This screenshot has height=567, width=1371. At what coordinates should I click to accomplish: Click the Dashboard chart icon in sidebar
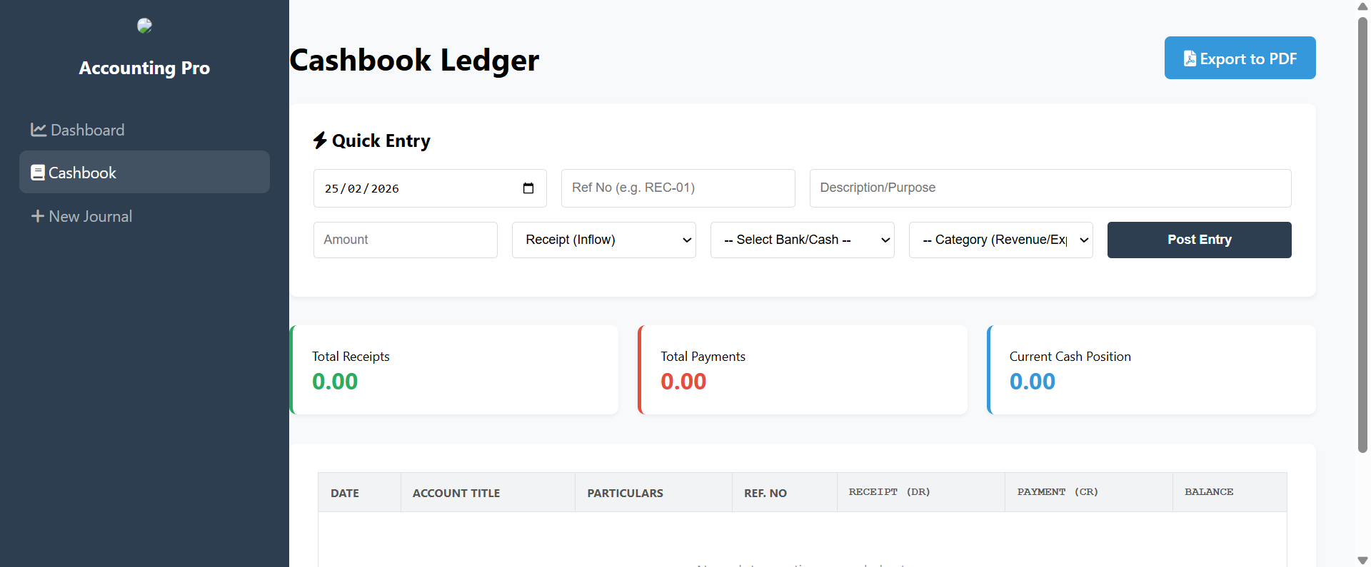39,130
